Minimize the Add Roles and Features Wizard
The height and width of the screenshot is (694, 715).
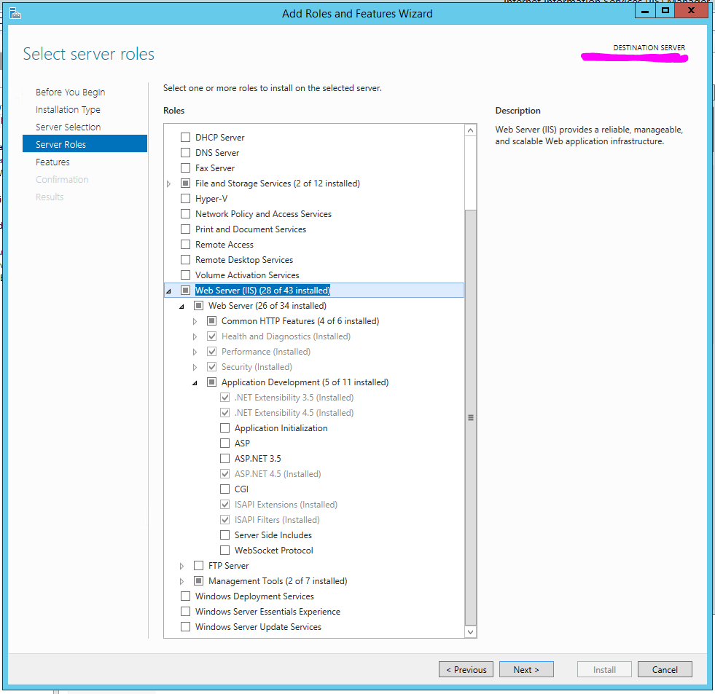(x=645, y=11)
